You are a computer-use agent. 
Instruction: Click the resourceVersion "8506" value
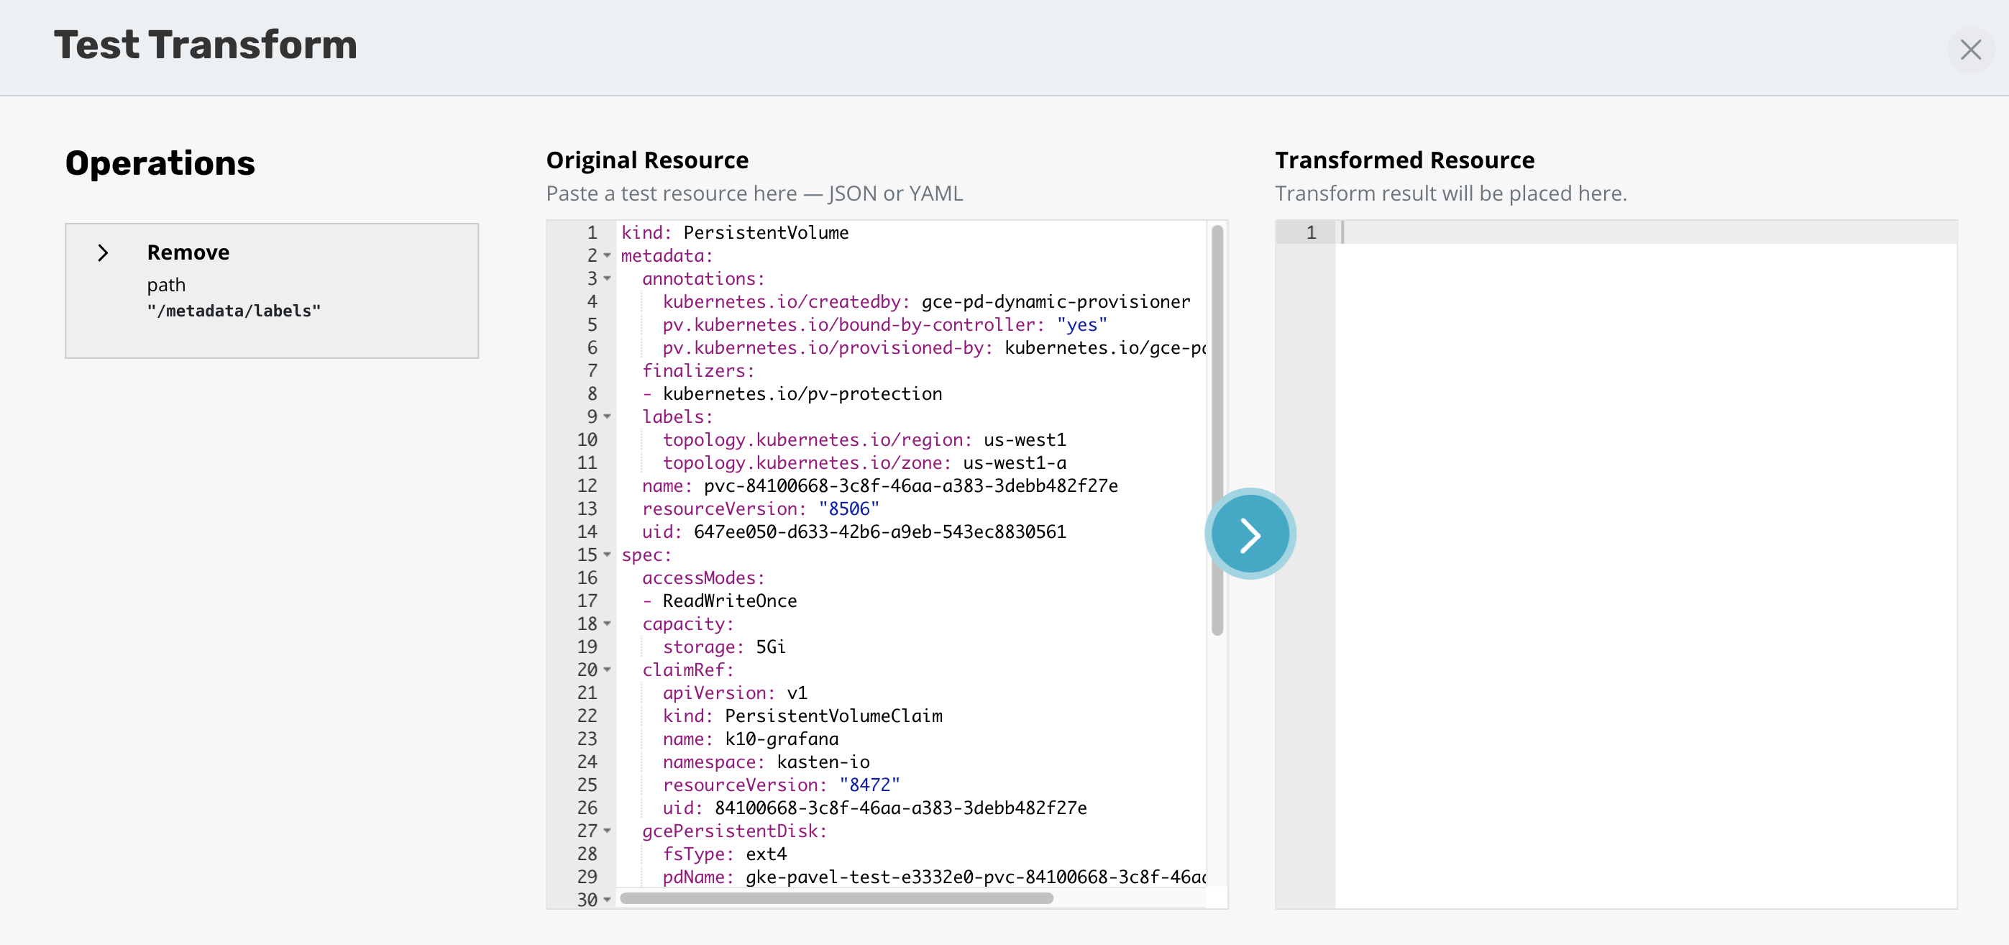tap(848, 508)
